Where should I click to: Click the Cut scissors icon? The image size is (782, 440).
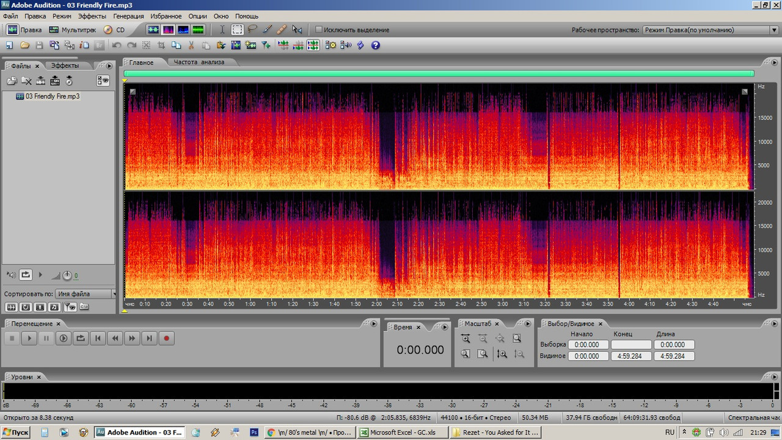pyautogui.click(x=191, y=45)
